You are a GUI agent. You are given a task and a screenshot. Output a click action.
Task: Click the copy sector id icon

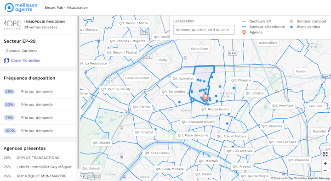pyautogui.click(x=6, y=60)
